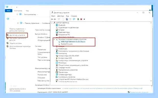This screenshot has width=158, height=98.
Task: Open Вид ribbon tab in Explorer window
Action: [27, 11]
